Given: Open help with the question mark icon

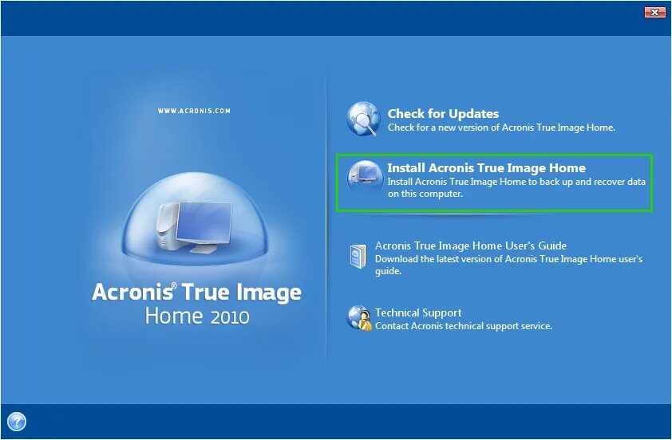Looking at the screenshot, I should (17, 422).
